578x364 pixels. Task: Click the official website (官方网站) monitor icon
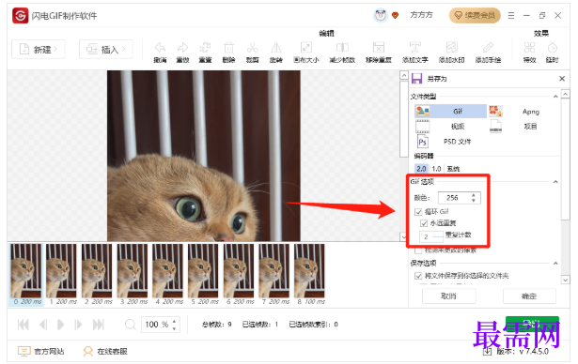(x=24, y=352)
